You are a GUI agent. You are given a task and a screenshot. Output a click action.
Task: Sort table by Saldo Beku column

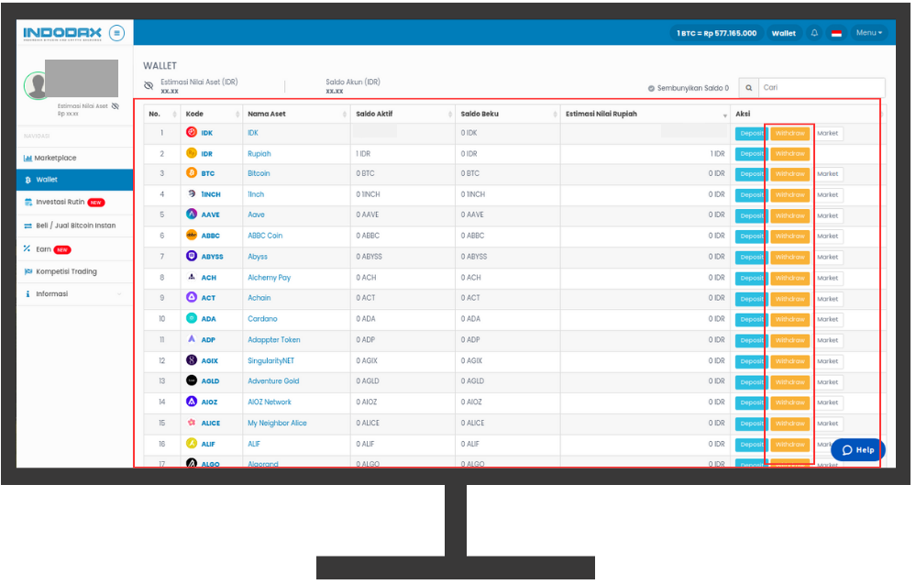pos(508,114)
